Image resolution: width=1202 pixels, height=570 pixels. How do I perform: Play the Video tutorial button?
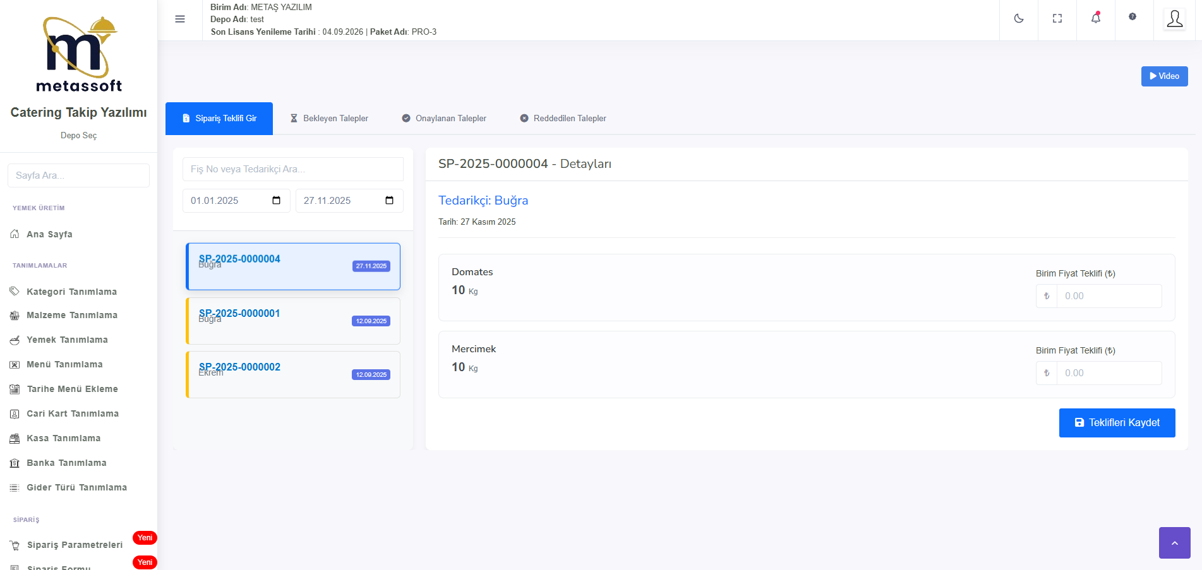[x=1164, y=76]
